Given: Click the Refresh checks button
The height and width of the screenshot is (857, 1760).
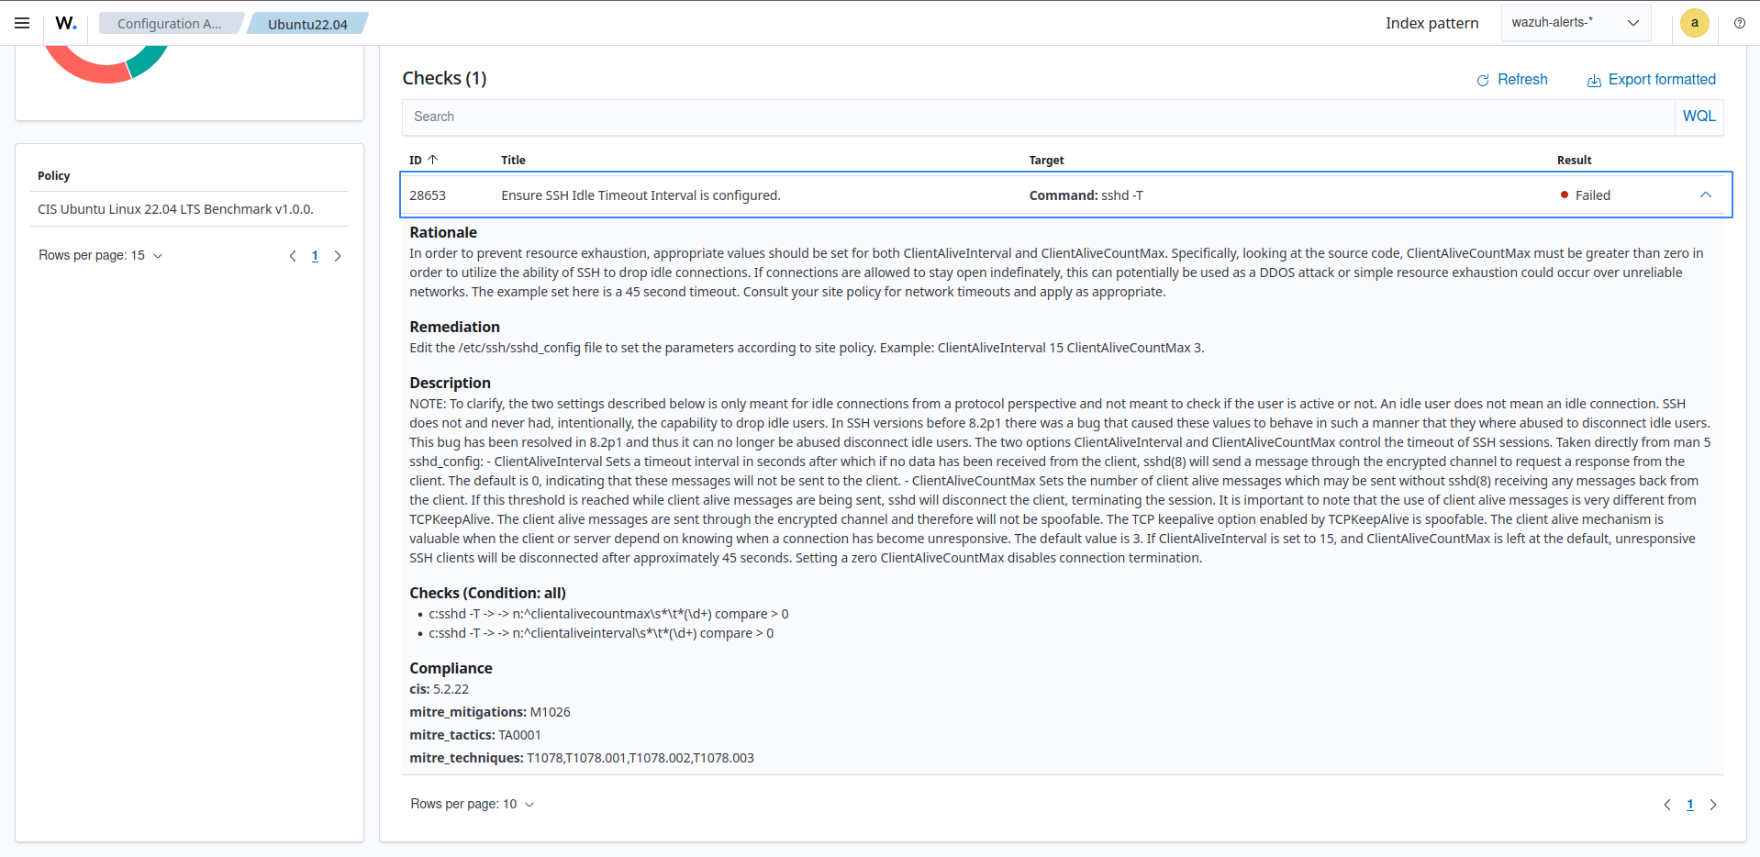Looking at the screenshot, I should tap(1511, 80).
